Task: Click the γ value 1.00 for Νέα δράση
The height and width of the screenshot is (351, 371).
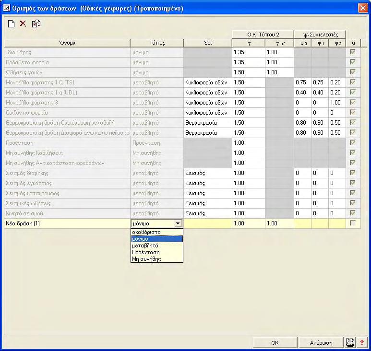Action: tap(249, 223)
